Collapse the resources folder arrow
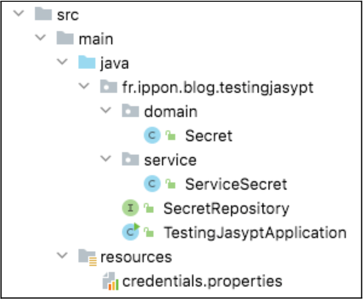The image size is (363, 299). [x=62, y=257]
